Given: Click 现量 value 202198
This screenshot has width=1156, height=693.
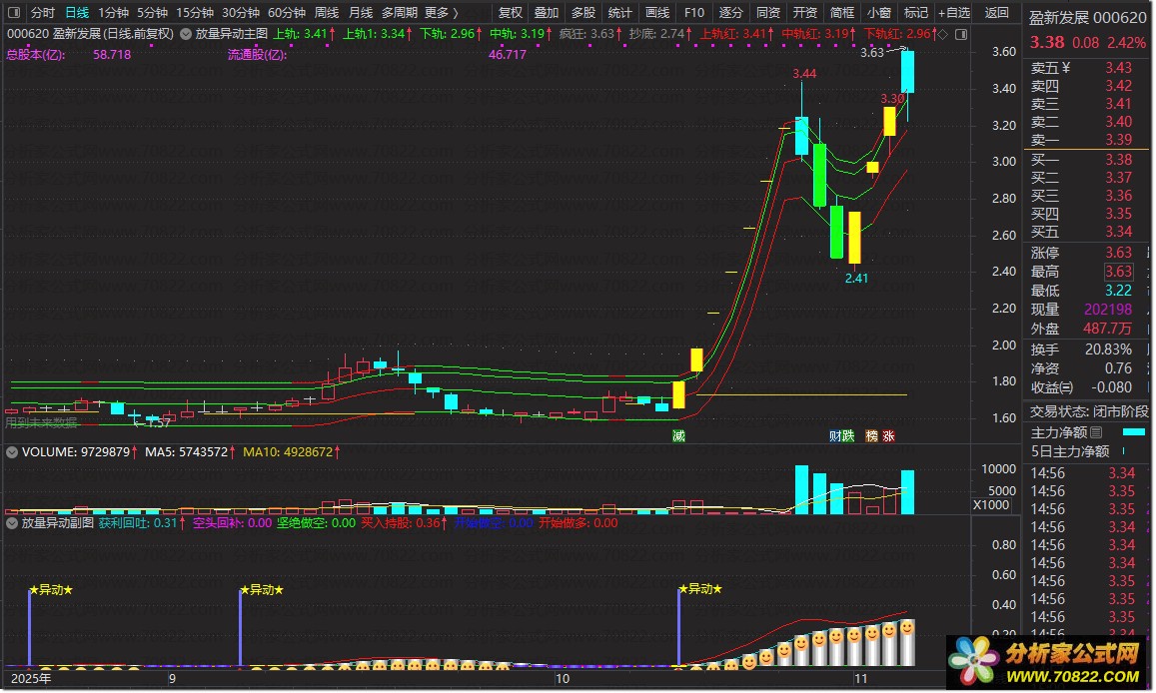Looking at the screenshot, I should point(1107,310).
